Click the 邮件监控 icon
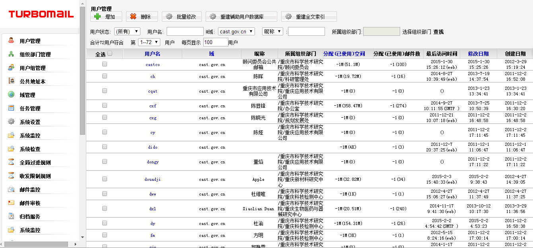This screenshot has height=248, width=533. coord(11,189)
